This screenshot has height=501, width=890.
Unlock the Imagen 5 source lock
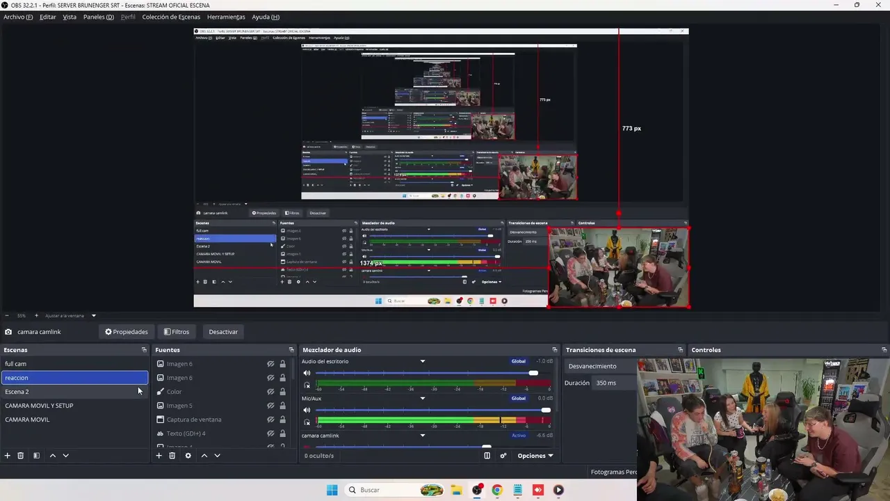[x=282, y=406]
